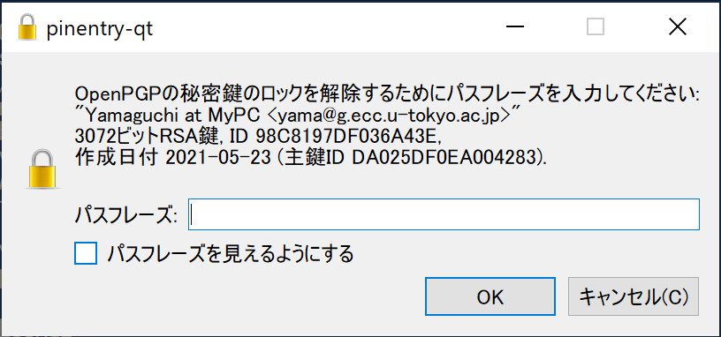Click the キャンセル(C) button
Image resolution: width=721 pixels, height=337 pixels.
pos(634,296)
